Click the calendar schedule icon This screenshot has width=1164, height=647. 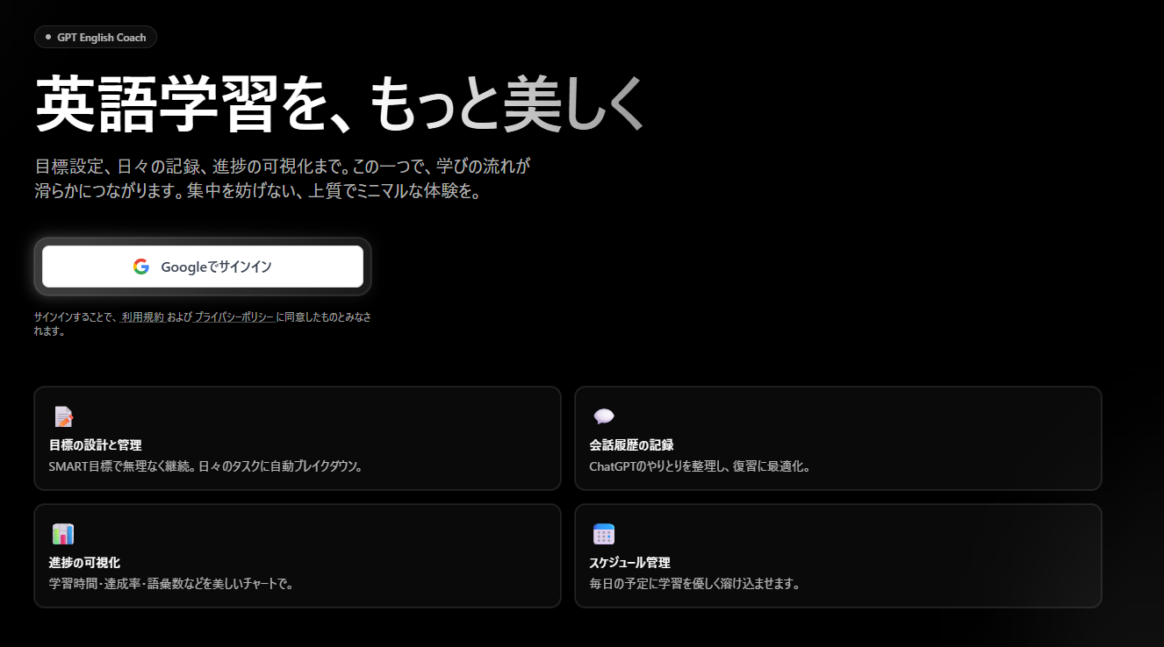(604, 534)
